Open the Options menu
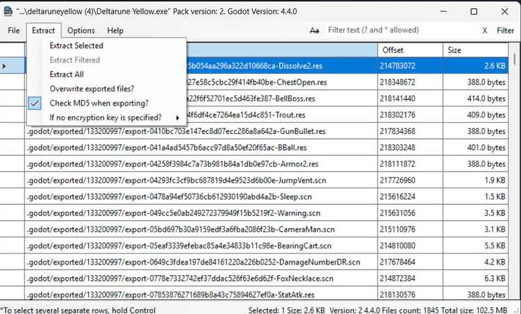Viewport: 521px width, 314px height. pyautogui.click(x=81, y=31)
